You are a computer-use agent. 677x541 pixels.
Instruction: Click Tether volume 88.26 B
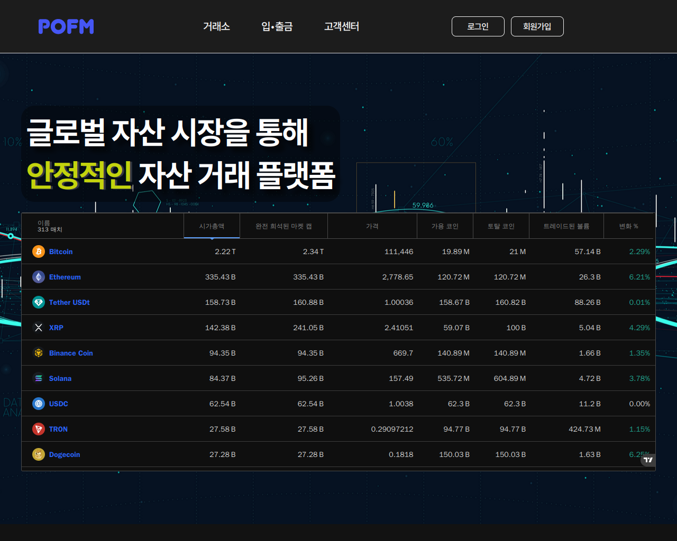(588, 303)
